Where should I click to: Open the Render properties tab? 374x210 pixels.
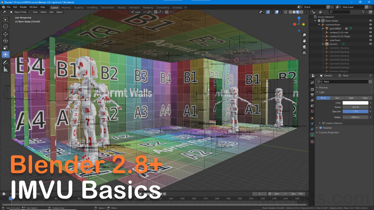[x=312, y=89]
